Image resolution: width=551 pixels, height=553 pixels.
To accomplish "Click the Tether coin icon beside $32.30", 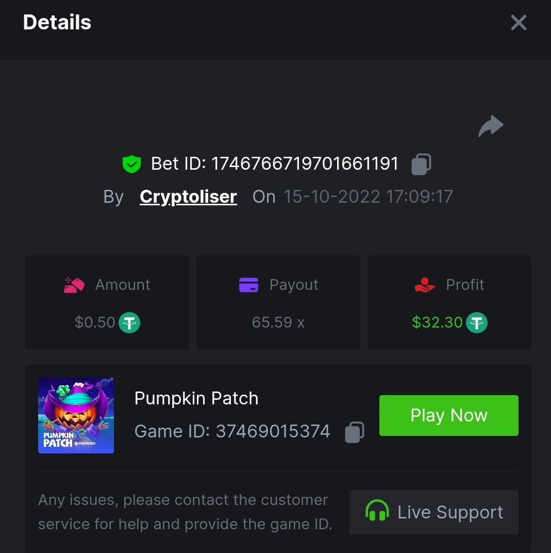I will pyautogui.click(x=477, y=322).
